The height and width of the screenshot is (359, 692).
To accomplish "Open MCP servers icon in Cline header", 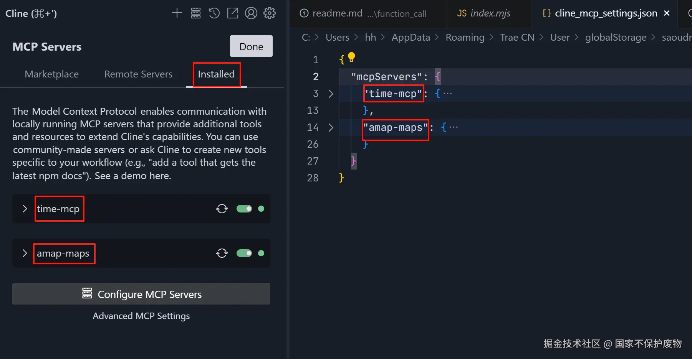I will point(196,13).
